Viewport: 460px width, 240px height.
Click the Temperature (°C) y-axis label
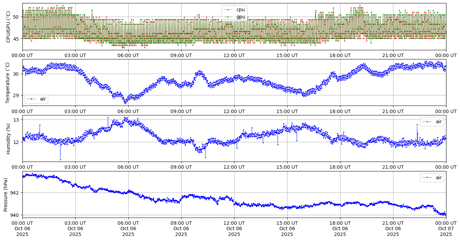(x=8, y=82)
